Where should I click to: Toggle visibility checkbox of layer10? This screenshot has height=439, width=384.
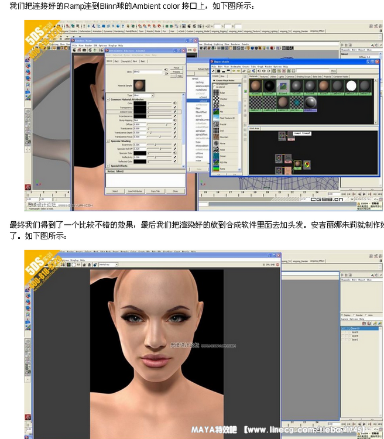click(x=344, y=328)
